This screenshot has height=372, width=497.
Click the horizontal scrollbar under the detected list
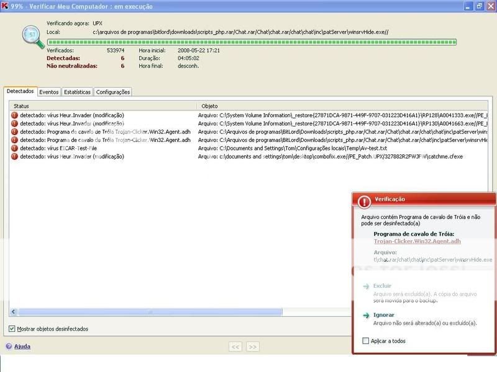pyautogui.click(x=149, y=312)
